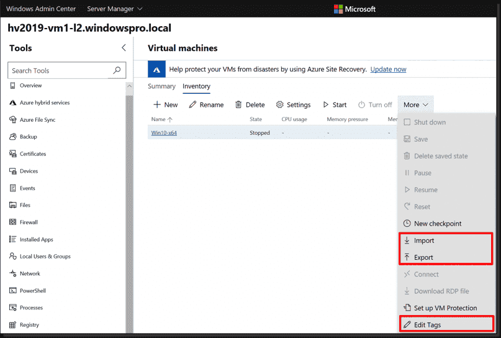Image resolution: width=501 pixels, height=338 pixels.
Task: Open the Overview tool
Action: click(x=26, y=85)
